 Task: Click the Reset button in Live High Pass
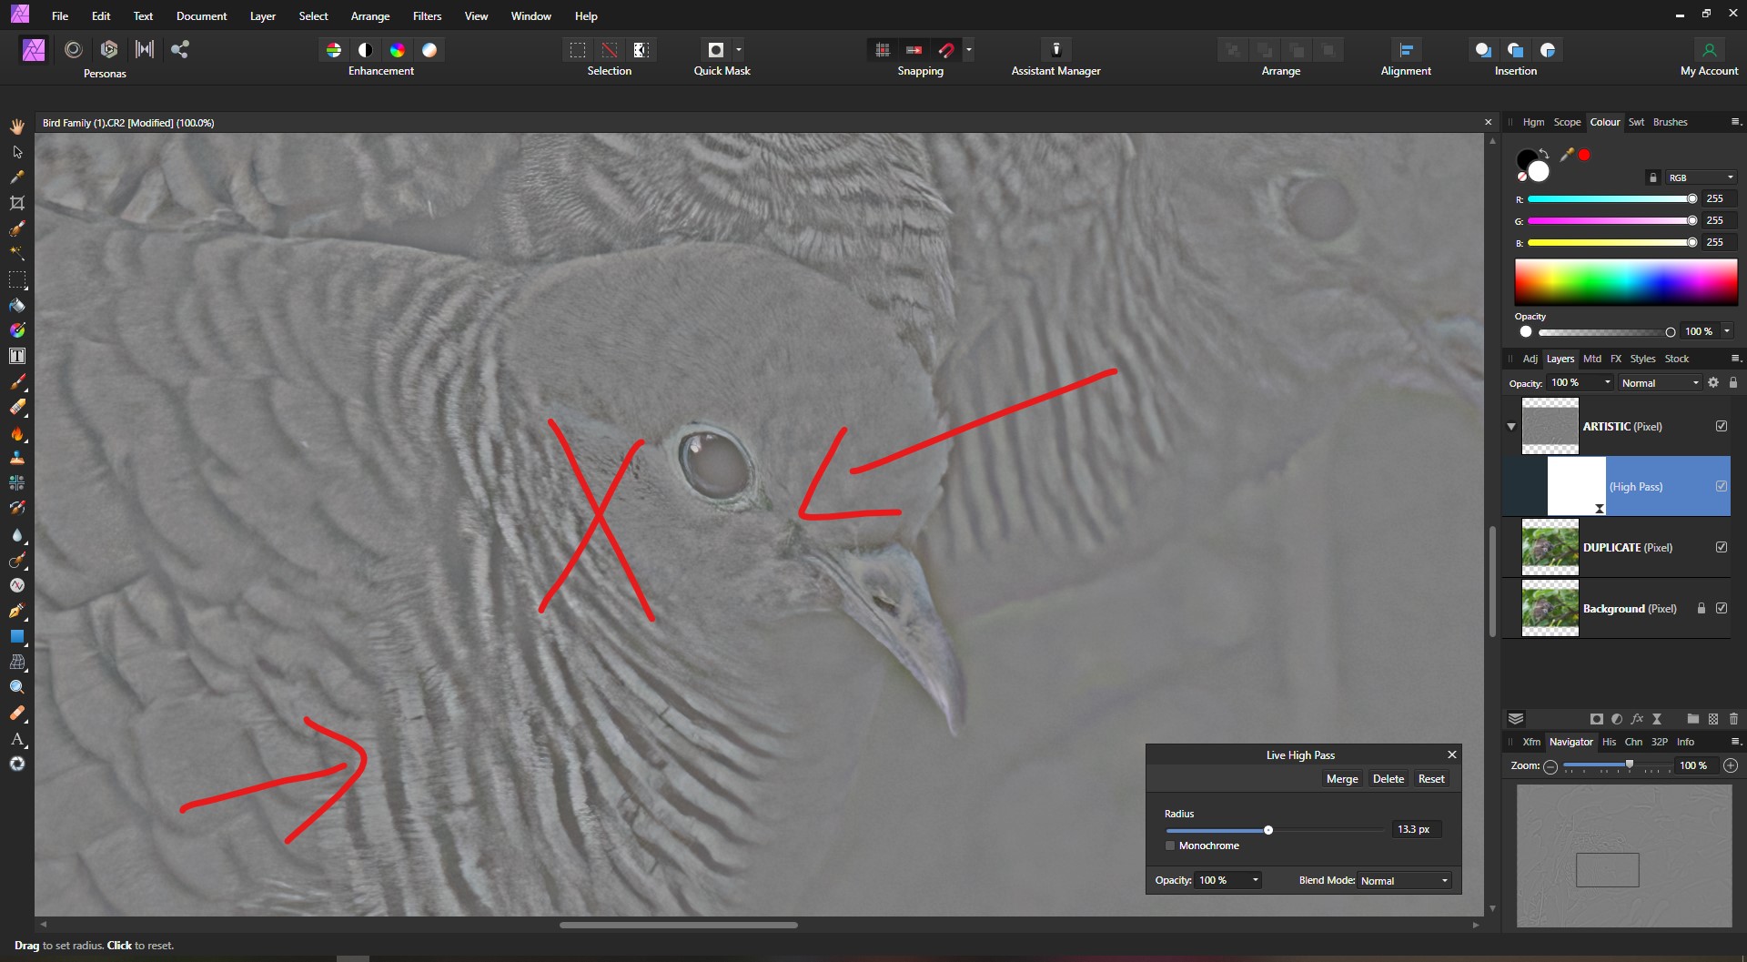[1431, 778]
